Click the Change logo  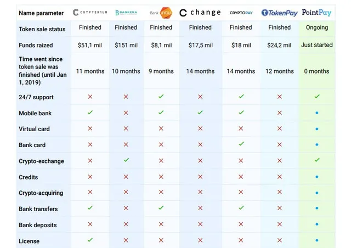pyautogui.click(x=200, y=13)
